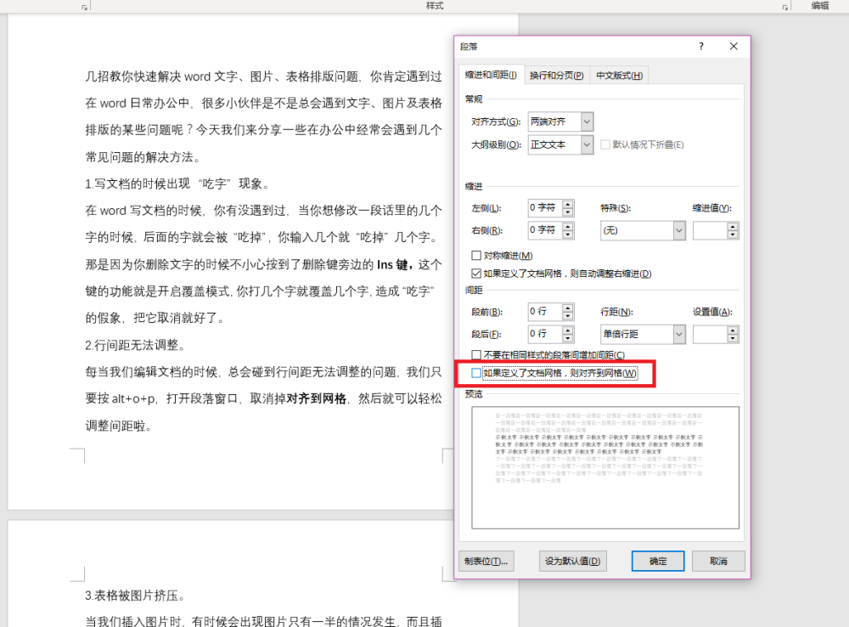Open the Paragraph dialog help question mark
The image size is (849, 627).
tap(701, 47)
